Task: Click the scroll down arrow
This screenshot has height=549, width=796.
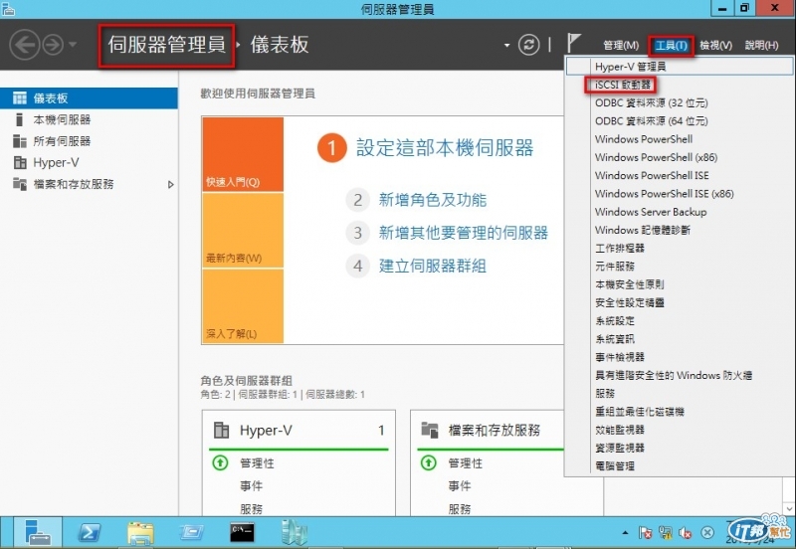Action: (x=789, y=508)
